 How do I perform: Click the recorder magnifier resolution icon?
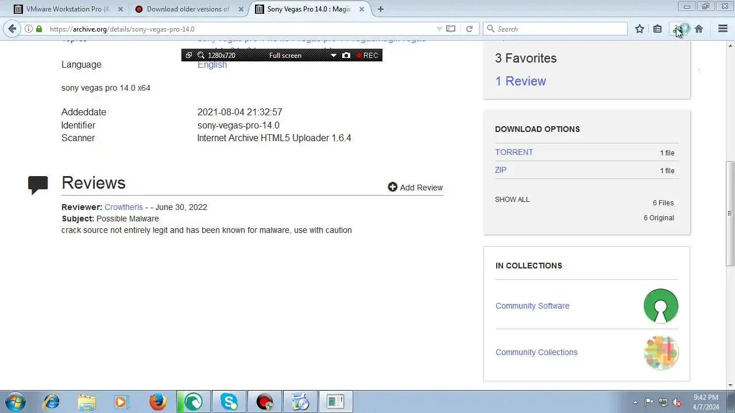tap(201, 55)
